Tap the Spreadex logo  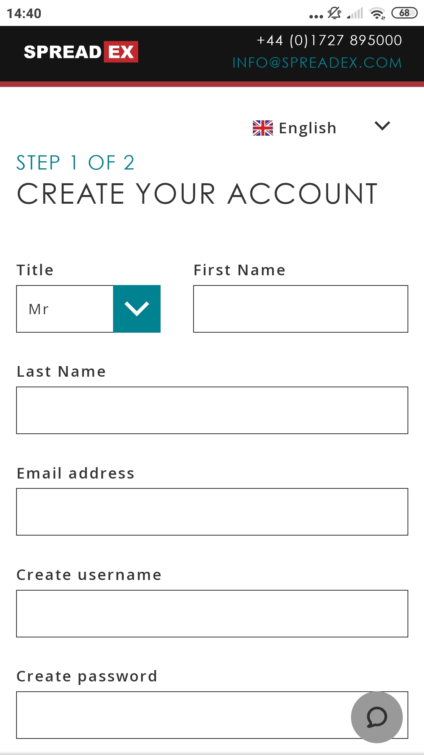tap(81, 52)
